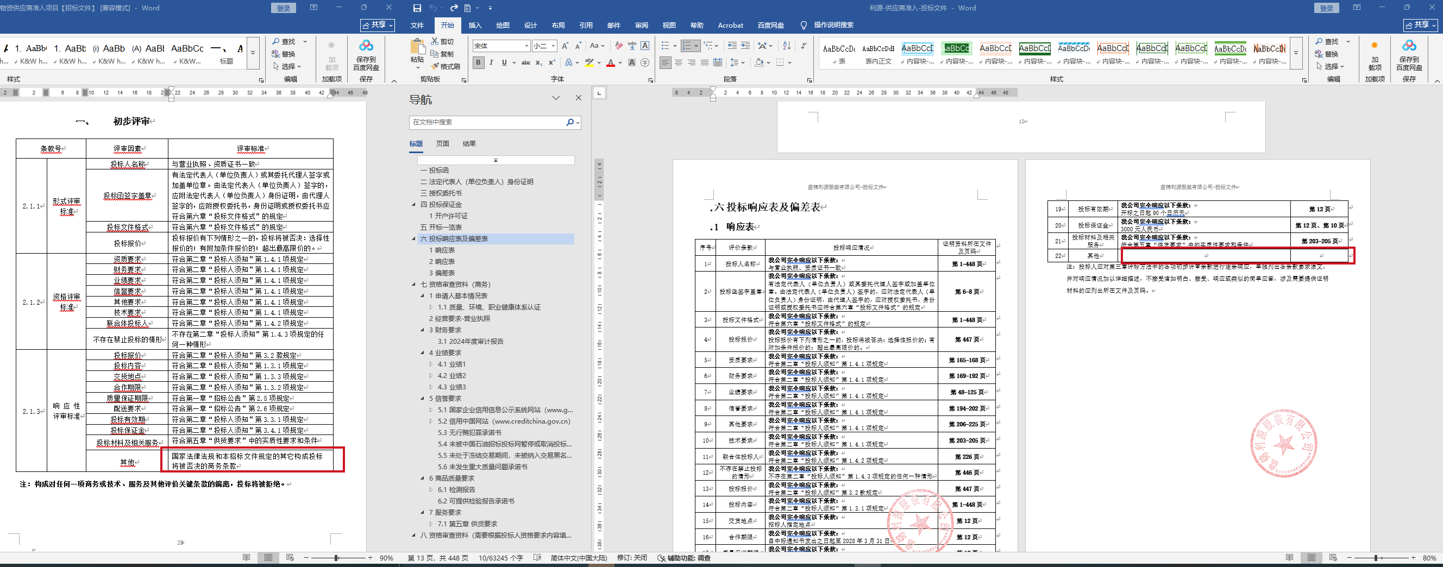Toggle center paragraph alignment
The width and height of the screenshot is (1443, 567).
tap(679, 62)
